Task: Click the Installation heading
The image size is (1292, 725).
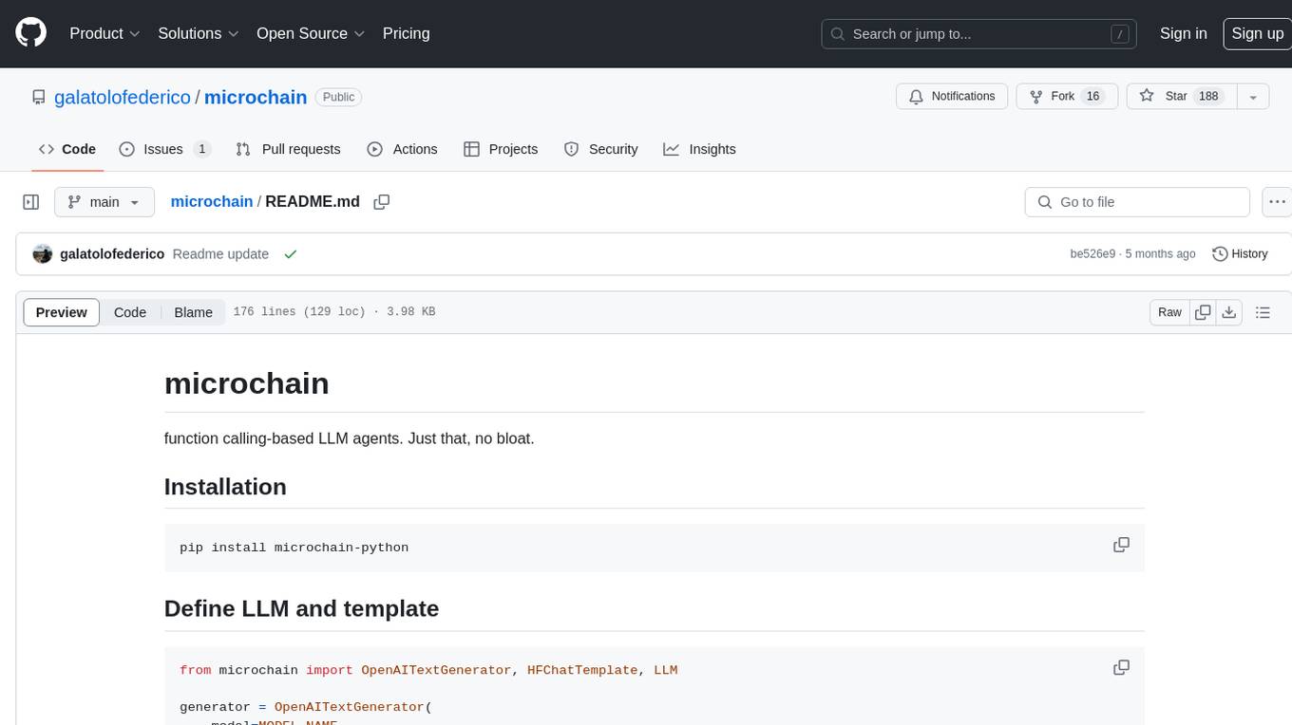Action: 225,487
